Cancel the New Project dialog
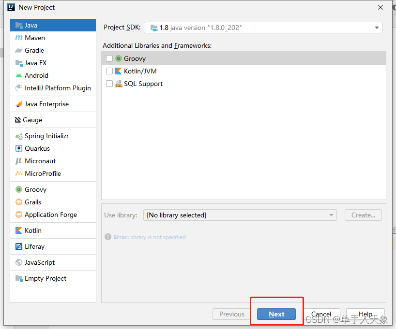 [321, 314]
